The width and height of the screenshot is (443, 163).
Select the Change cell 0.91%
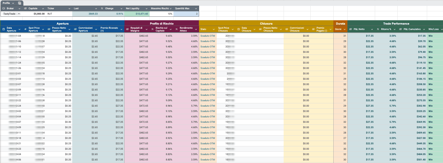point(112,14)
